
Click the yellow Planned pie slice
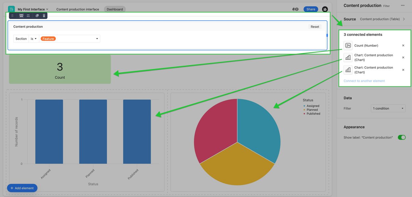(x=237, y=164)
